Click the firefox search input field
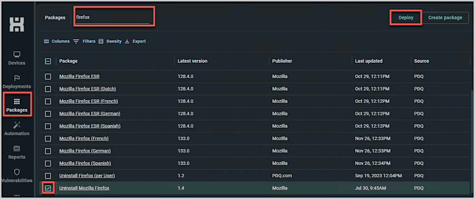The image size is (475, 199). [x=113, y=17]
